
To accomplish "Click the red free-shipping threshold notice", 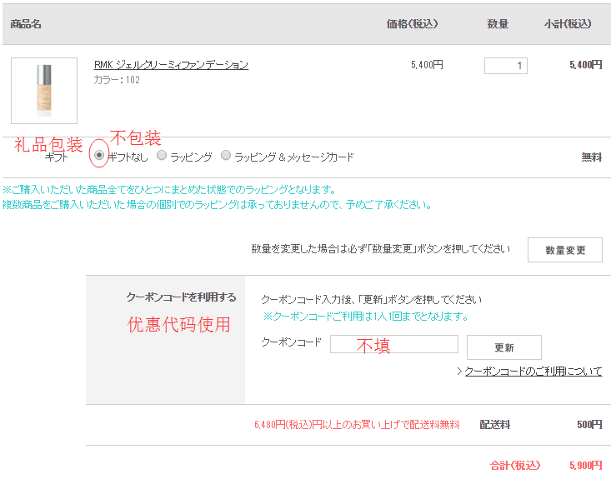I will (357, 425).
